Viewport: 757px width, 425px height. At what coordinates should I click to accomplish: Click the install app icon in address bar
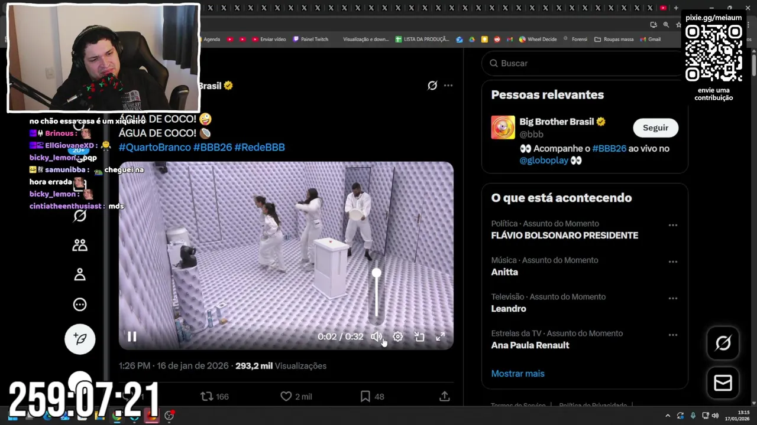pos(653,25)
